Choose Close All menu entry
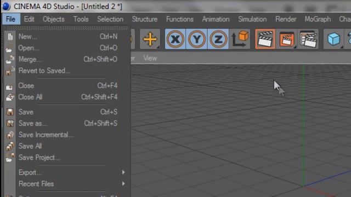Image resolution: width=351 pixels, height=197 pixels. (67, 97)
